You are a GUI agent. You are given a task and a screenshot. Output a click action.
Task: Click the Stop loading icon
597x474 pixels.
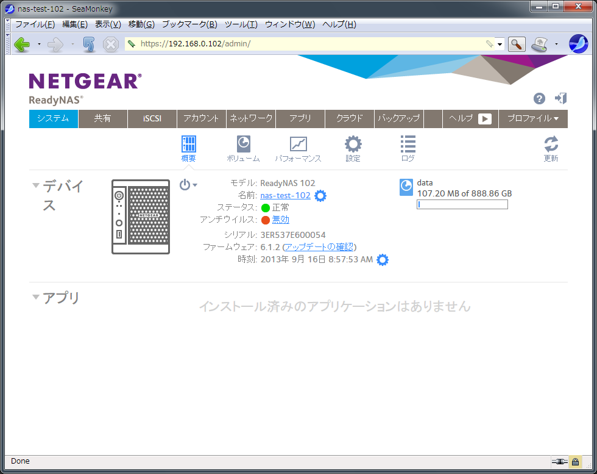tap(111, 45)
